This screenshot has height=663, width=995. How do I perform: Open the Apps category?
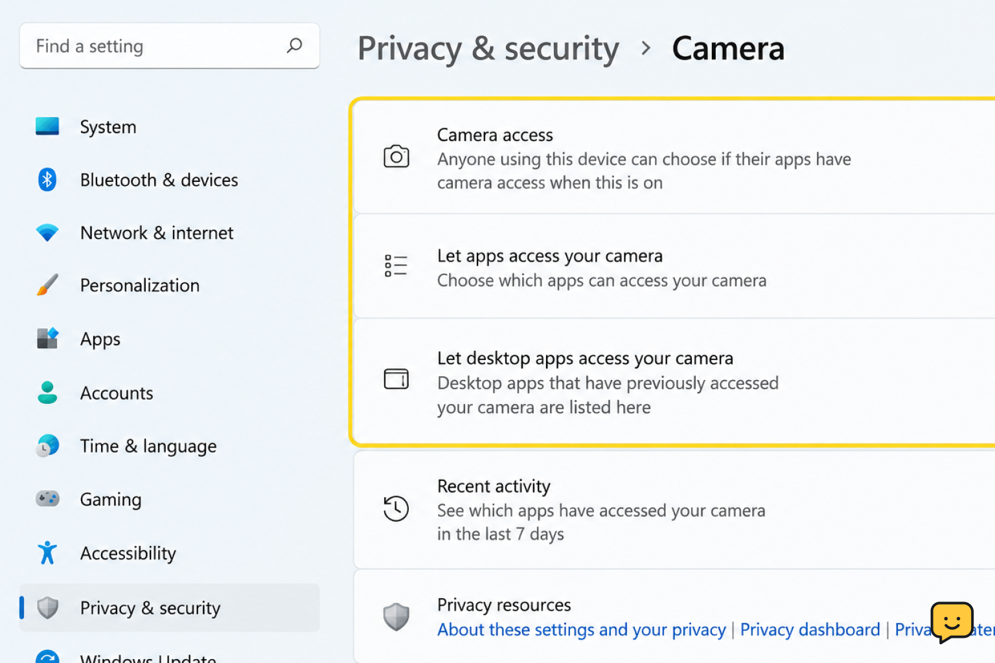point(170,339)
